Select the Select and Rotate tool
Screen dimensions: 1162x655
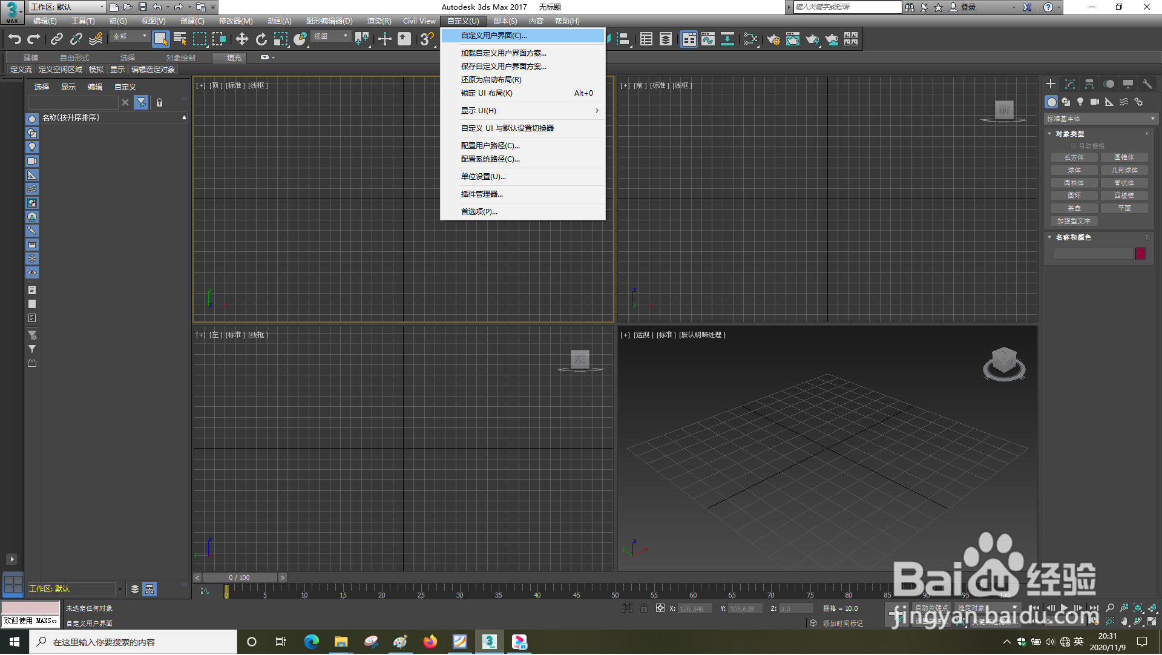(x=261, y=39)
